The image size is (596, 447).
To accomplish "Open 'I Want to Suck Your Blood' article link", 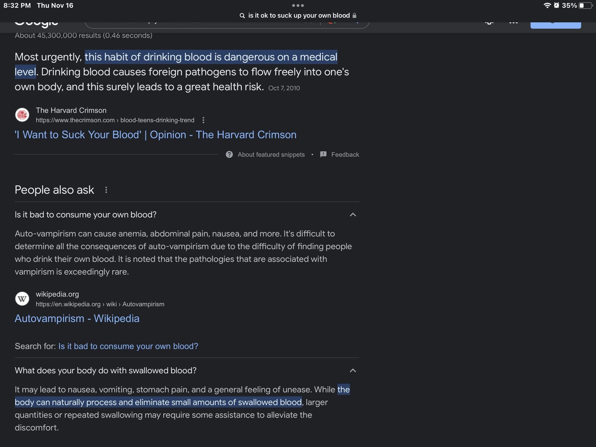I will click(x=155, y=135).
